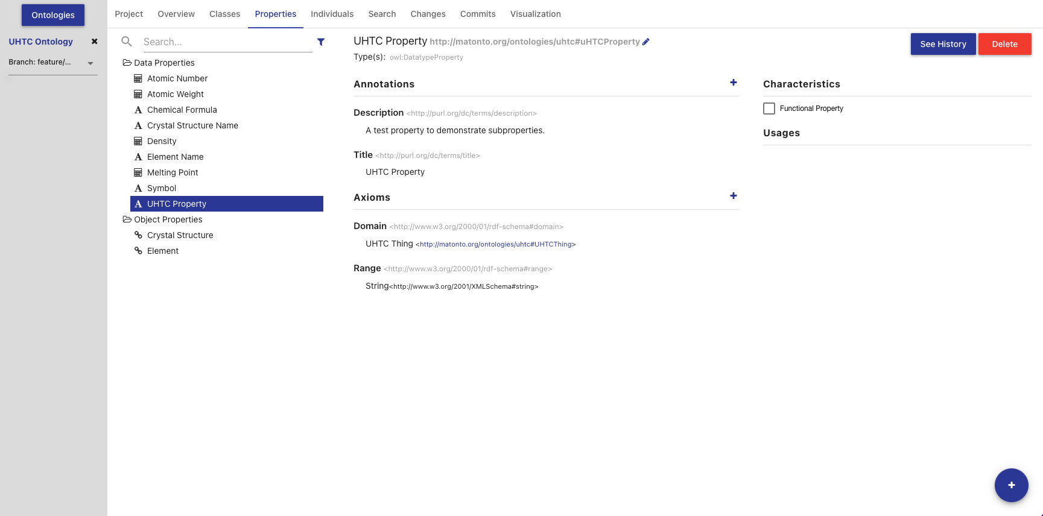
Task: Open the Visualization tab
Action: (535, 14)
